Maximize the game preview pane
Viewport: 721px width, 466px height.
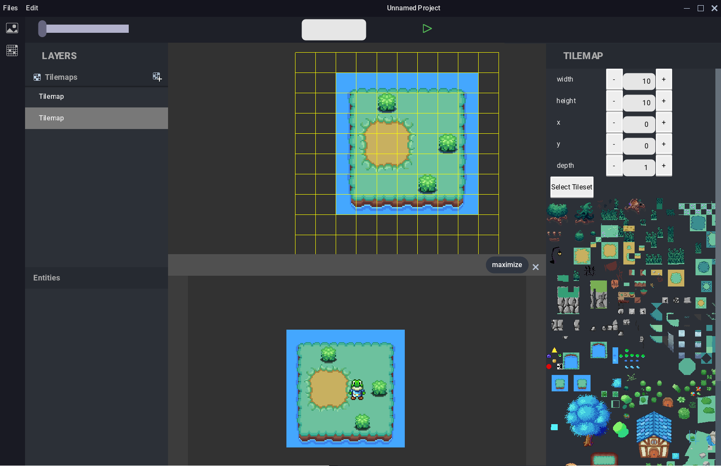coord(507,264)
